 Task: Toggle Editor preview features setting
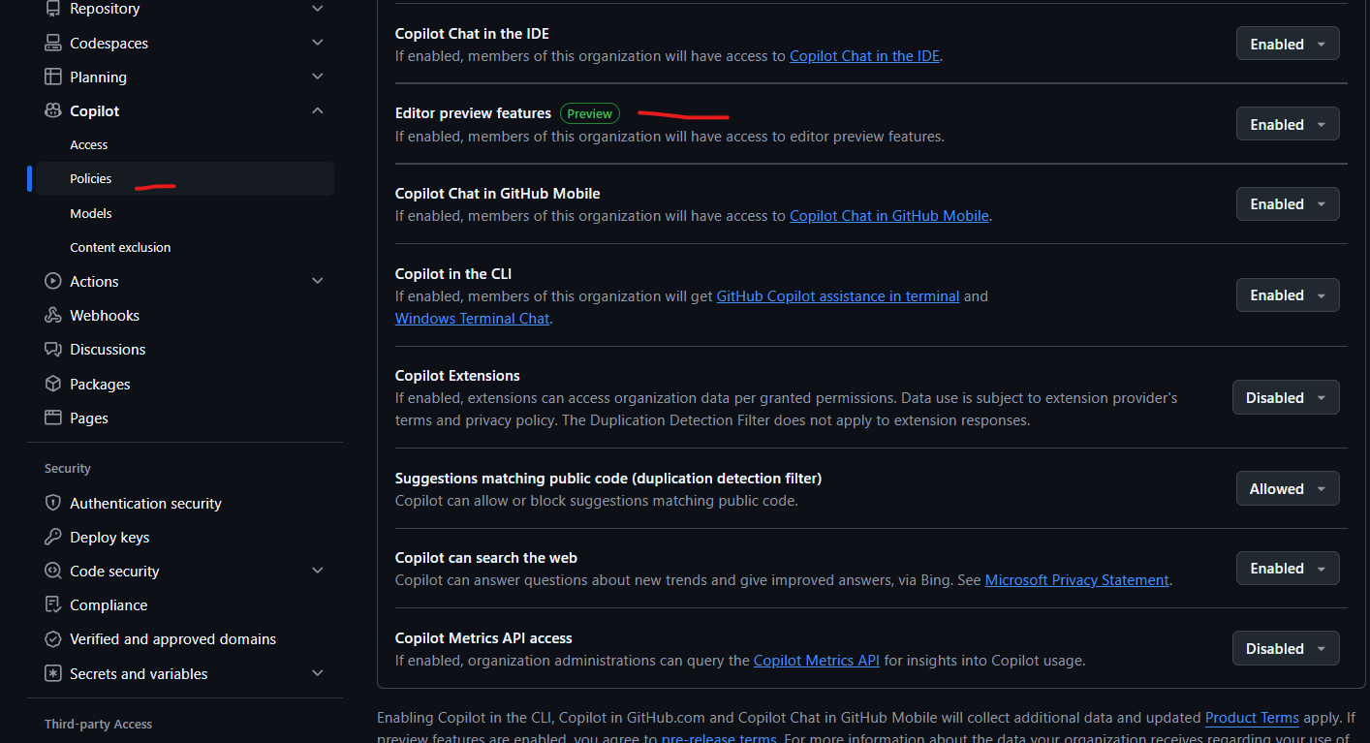[1288, 123]
